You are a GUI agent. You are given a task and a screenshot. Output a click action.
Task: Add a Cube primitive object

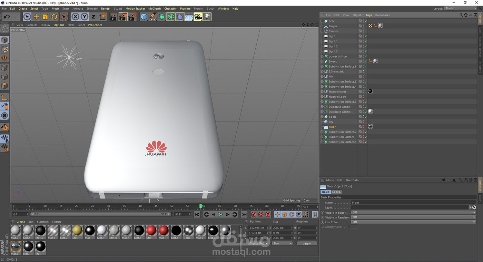point(144,17)
